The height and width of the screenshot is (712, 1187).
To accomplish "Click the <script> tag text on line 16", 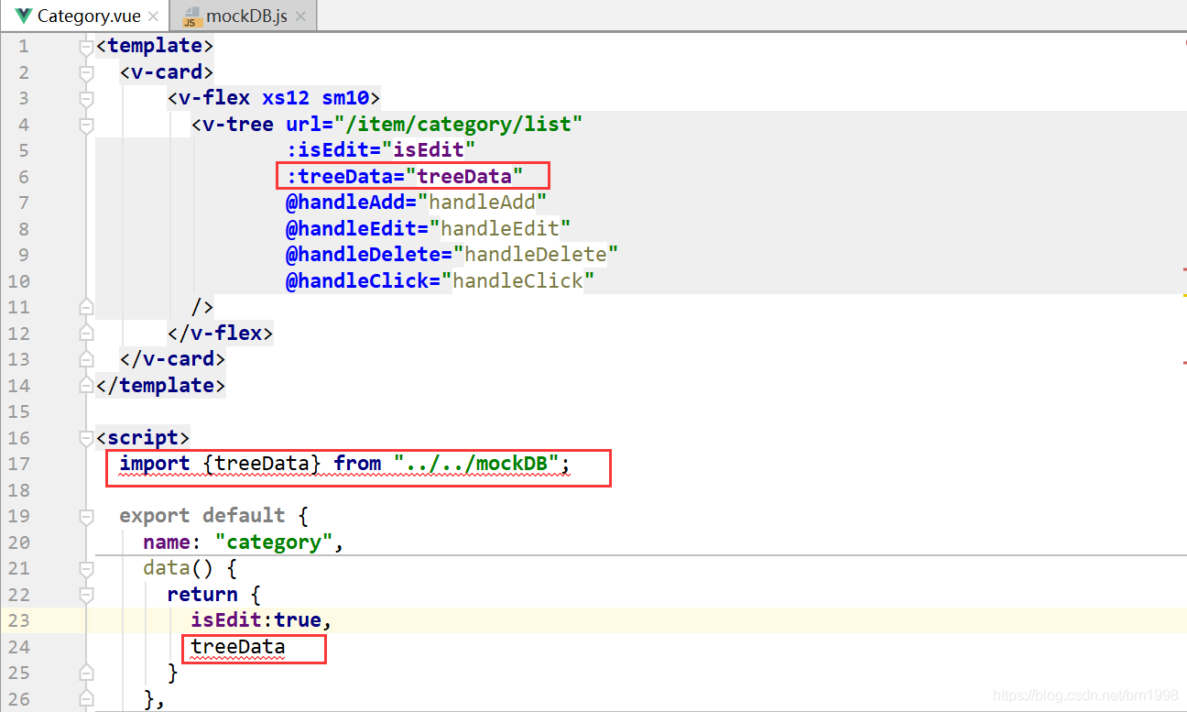I will [x=143, y=437].
